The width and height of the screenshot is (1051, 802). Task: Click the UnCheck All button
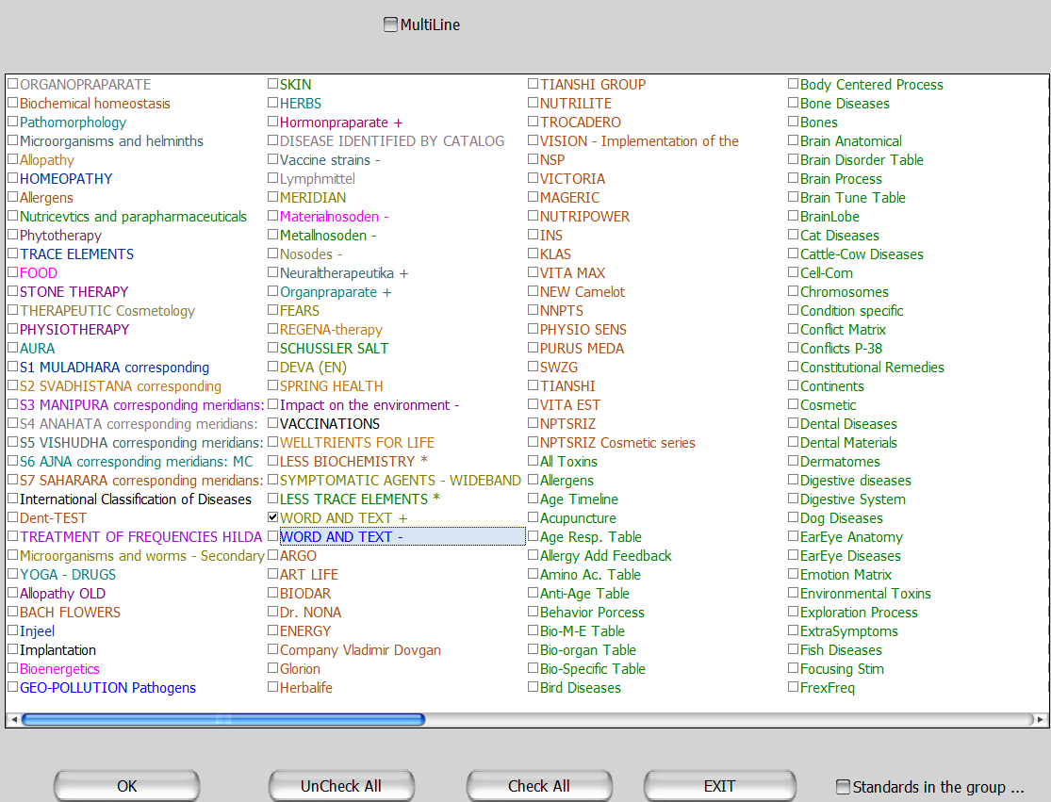[x=341, y=786]
